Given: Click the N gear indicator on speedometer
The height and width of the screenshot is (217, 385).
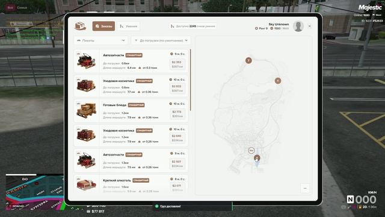Looking at the screenshot, I should (x=350, y=200).
